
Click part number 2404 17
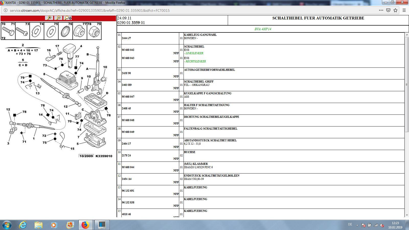pyautogui.click(x=126, y=144)
